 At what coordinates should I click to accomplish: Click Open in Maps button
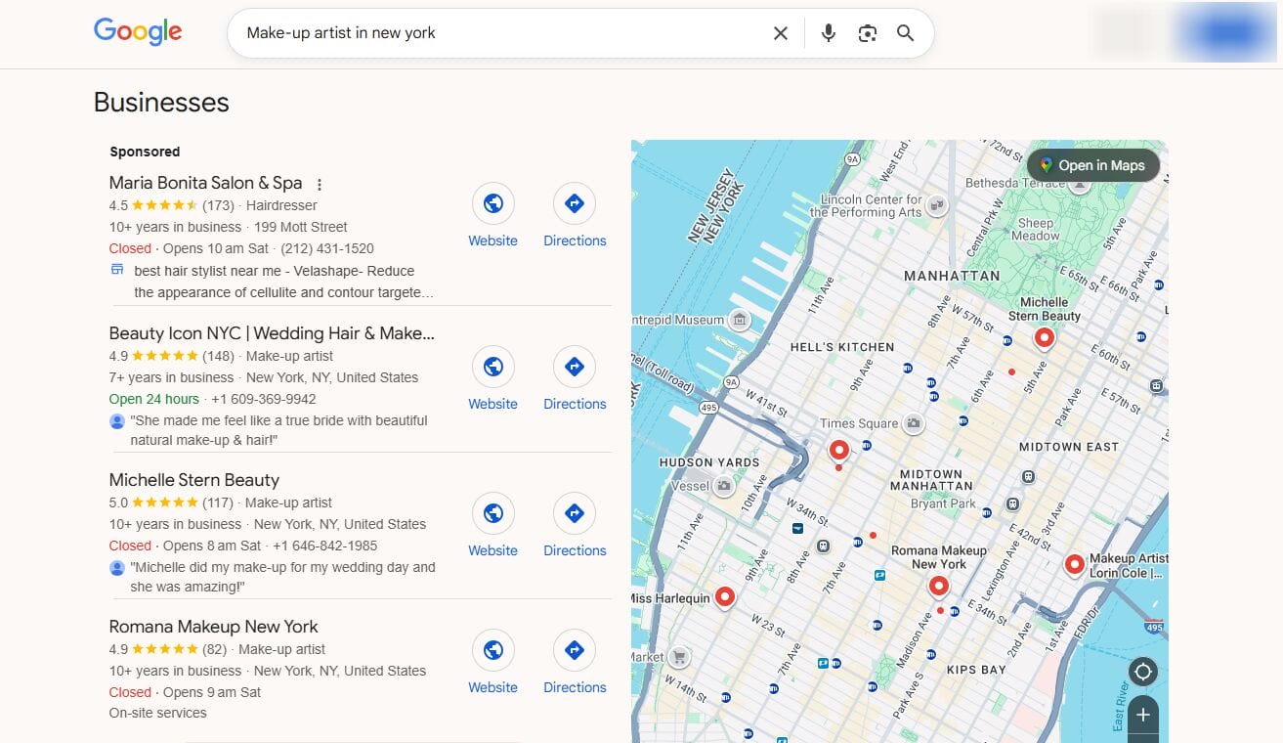coord(1092,165)
